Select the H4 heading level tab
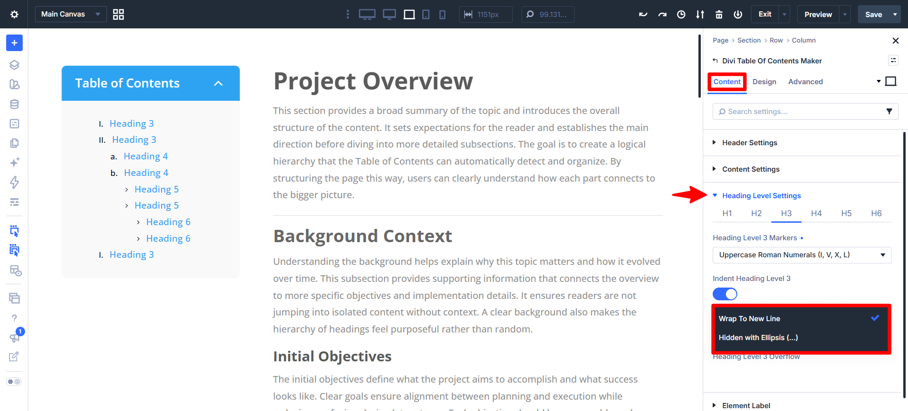The image size is (908, 411). click(816, 213)
